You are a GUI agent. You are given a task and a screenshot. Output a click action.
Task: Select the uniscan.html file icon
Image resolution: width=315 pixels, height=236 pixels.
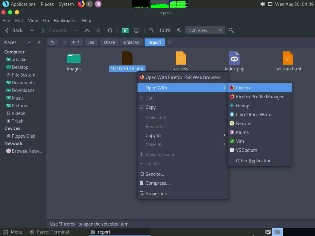click(x=288, y=58)
